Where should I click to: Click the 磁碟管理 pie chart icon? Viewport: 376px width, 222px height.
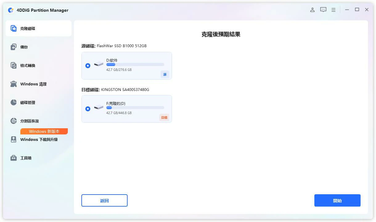pyautogui.click(x=14, y=102)
